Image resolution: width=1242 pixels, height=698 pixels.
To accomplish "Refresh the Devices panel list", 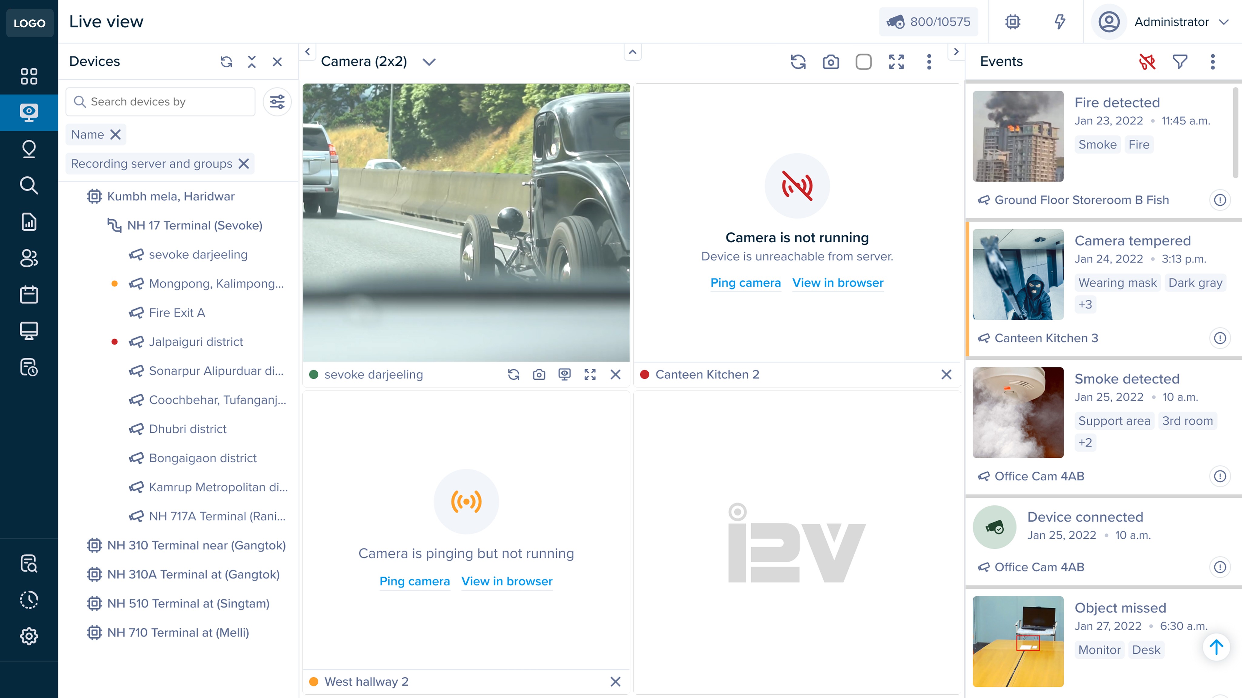I will tap(226, 62).
